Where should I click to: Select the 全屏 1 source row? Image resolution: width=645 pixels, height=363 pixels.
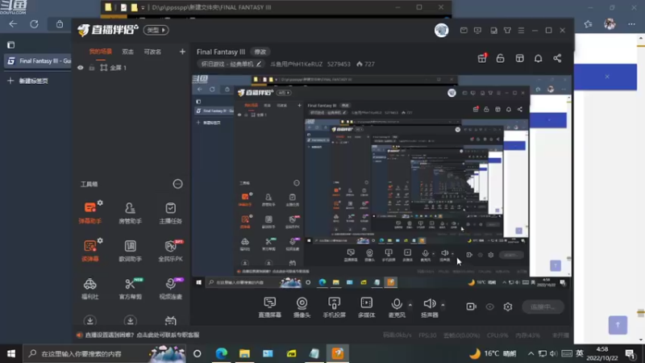click(131, 68)
